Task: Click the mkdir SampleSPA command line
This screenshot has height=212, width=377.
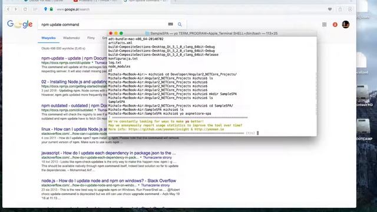Action: point(173,94)
